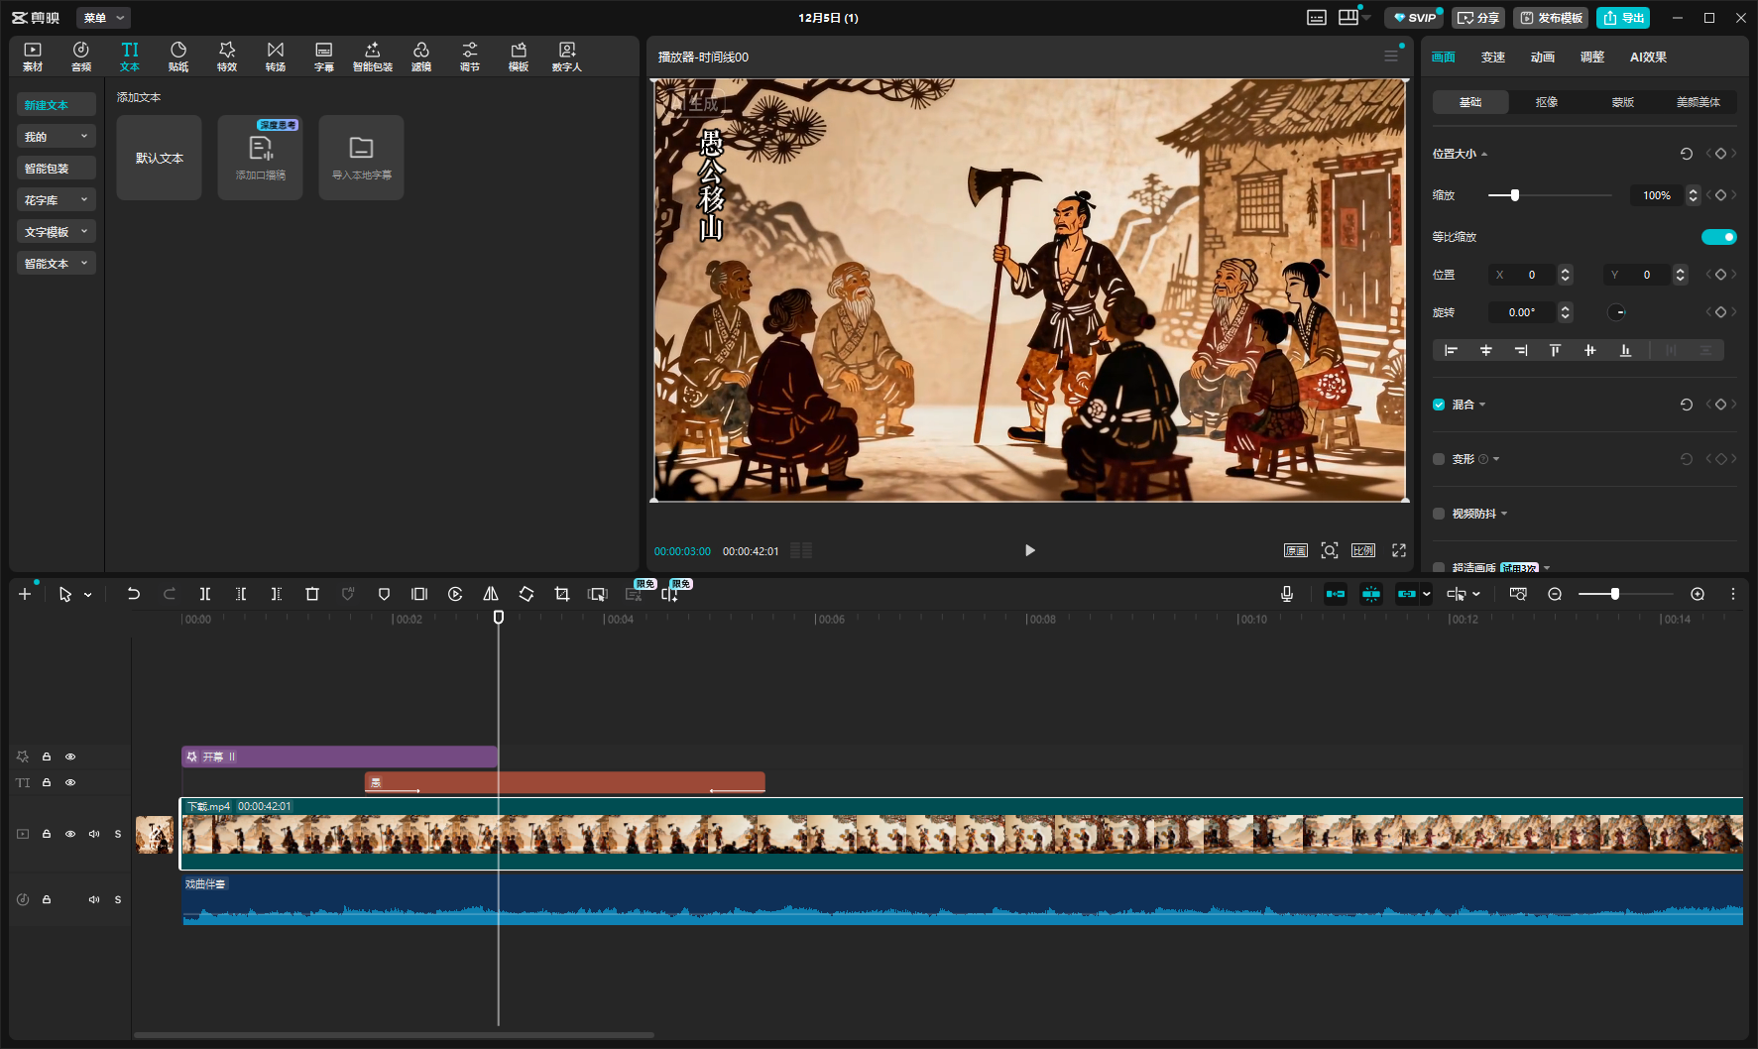Viewport: 1758px width, 1049px height.
Task: Click the 导出 export button
Action: 1623,18
